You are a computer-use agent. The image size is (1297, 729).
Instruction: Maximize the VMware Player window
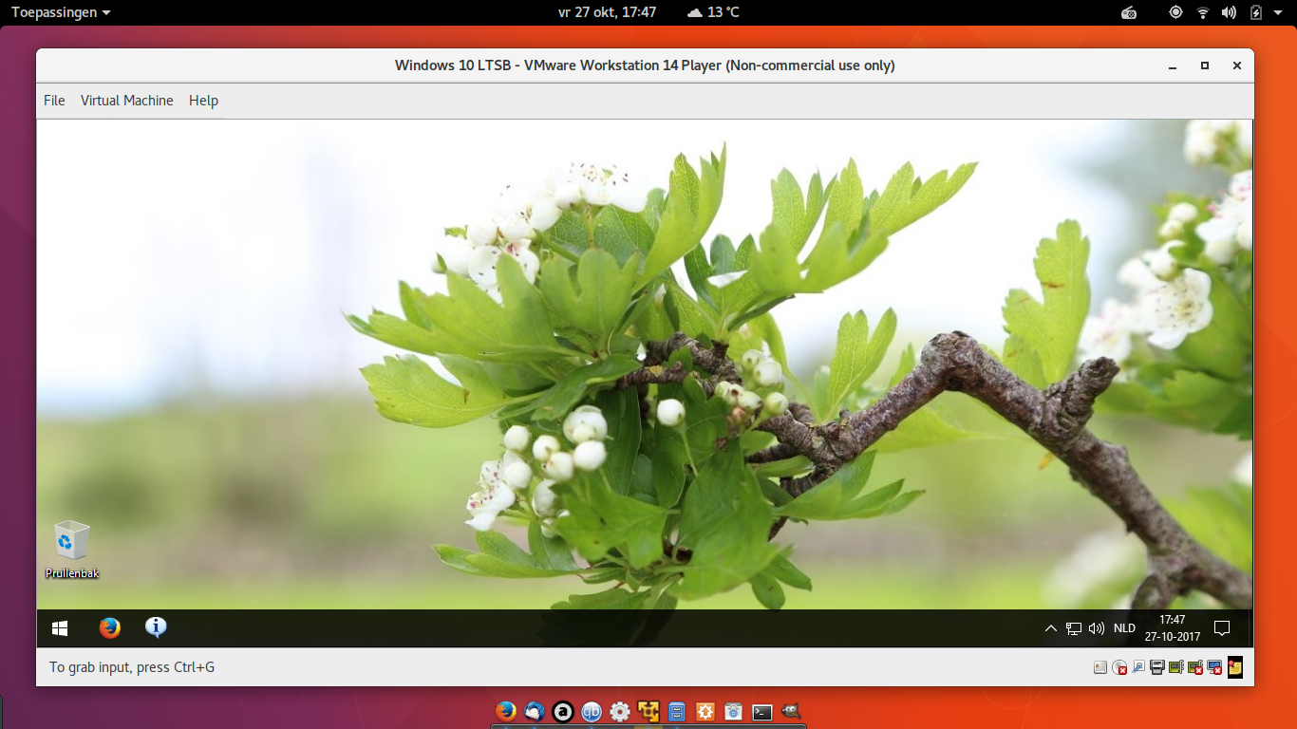click(x=1205, y=66)
